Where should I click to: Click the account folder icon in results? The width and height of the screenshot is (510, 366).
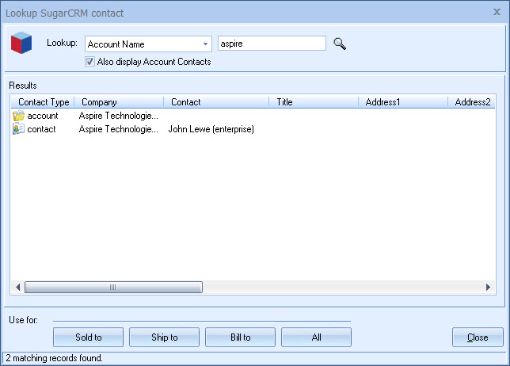click(x=18, y=116)
